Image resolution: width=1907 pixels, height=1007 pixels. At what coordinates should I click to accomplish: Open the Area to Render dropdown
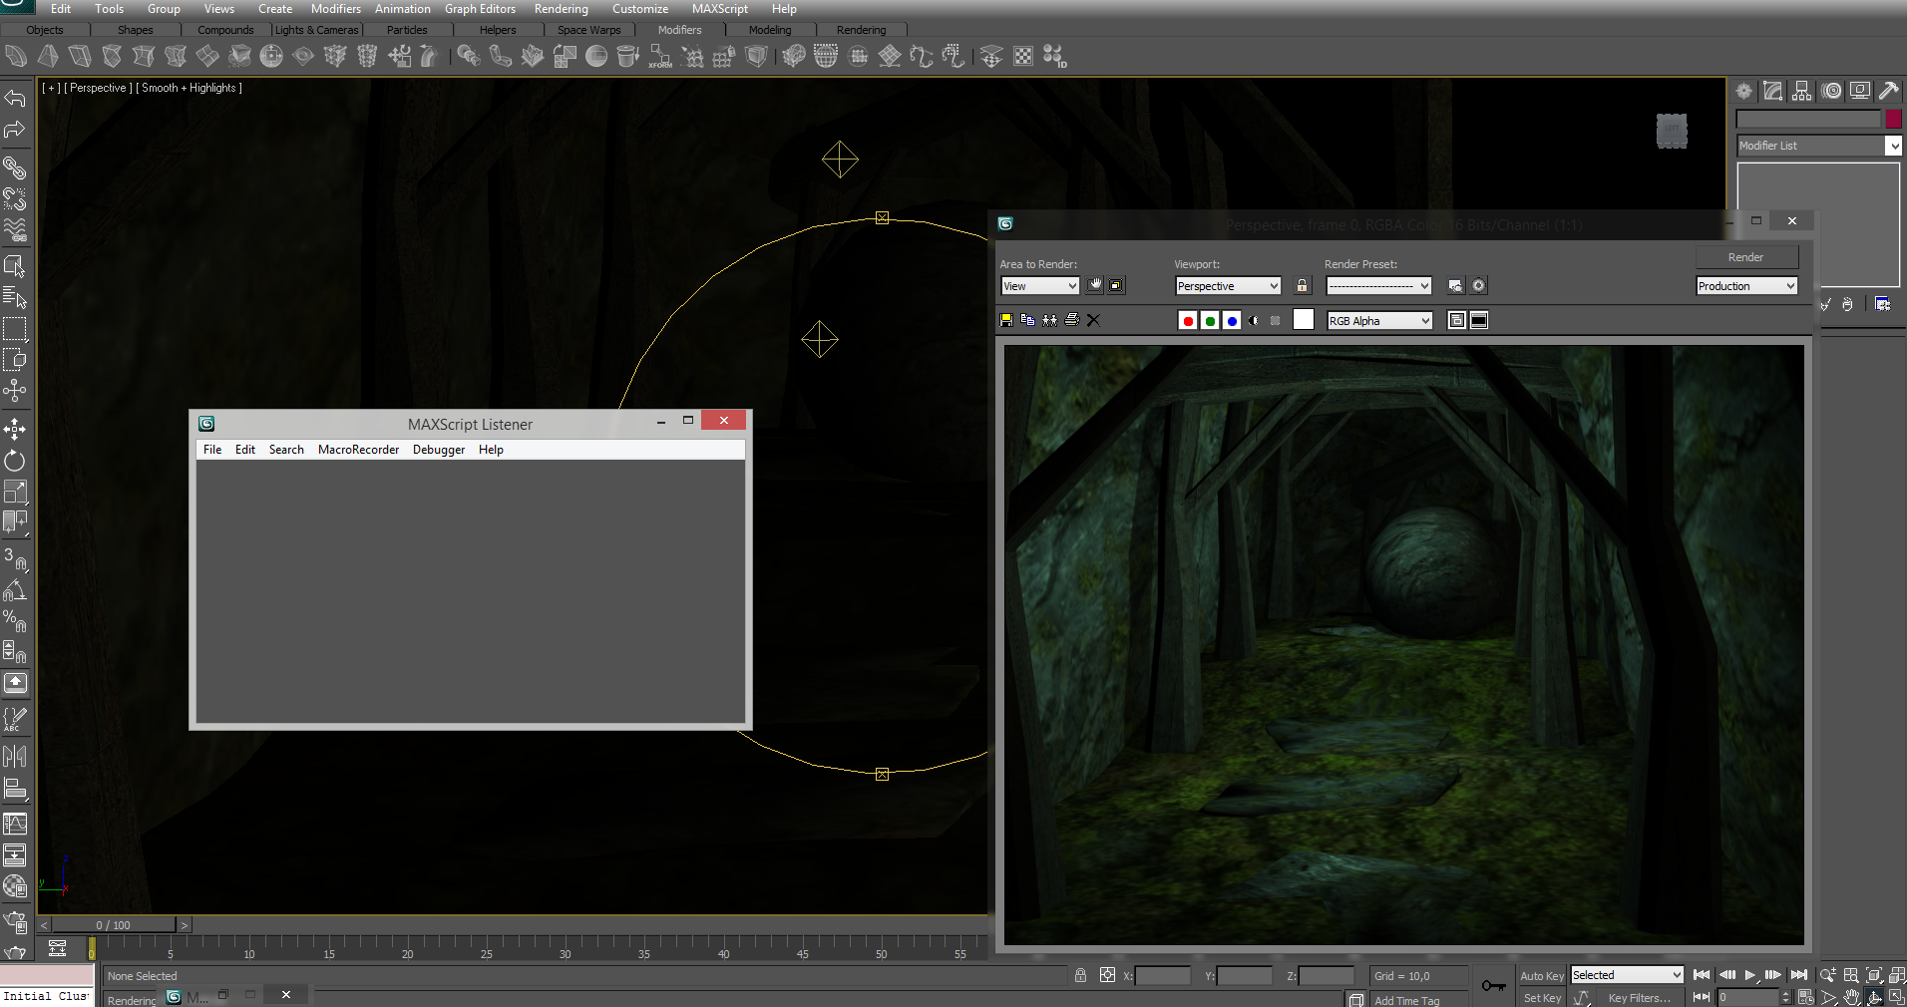[1039, 286]
